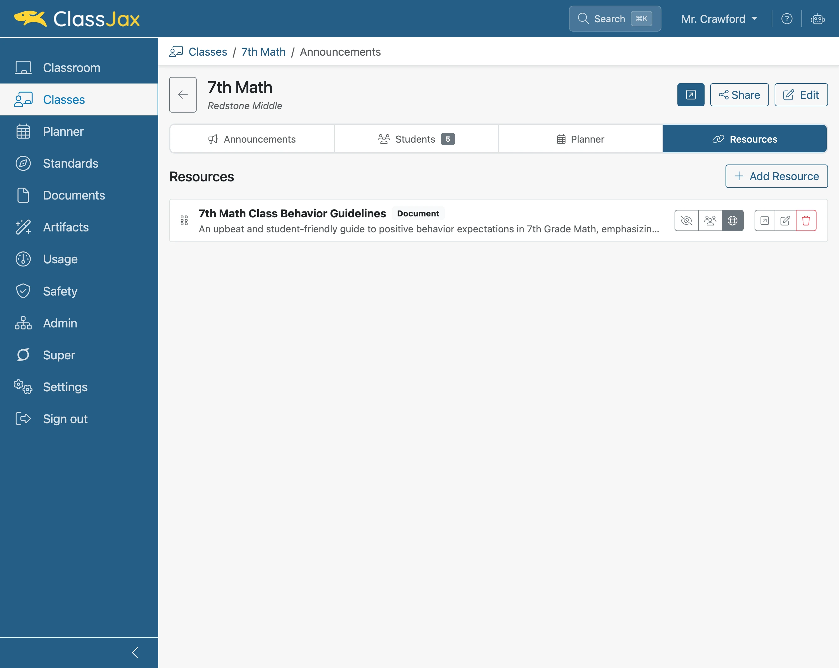
Task: Open the Search box
Action: [615, 19]
